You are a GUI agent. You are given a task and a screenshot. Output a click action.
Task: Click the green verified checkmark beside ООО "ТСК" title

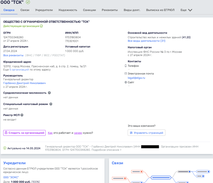click(x=28, y=2)
